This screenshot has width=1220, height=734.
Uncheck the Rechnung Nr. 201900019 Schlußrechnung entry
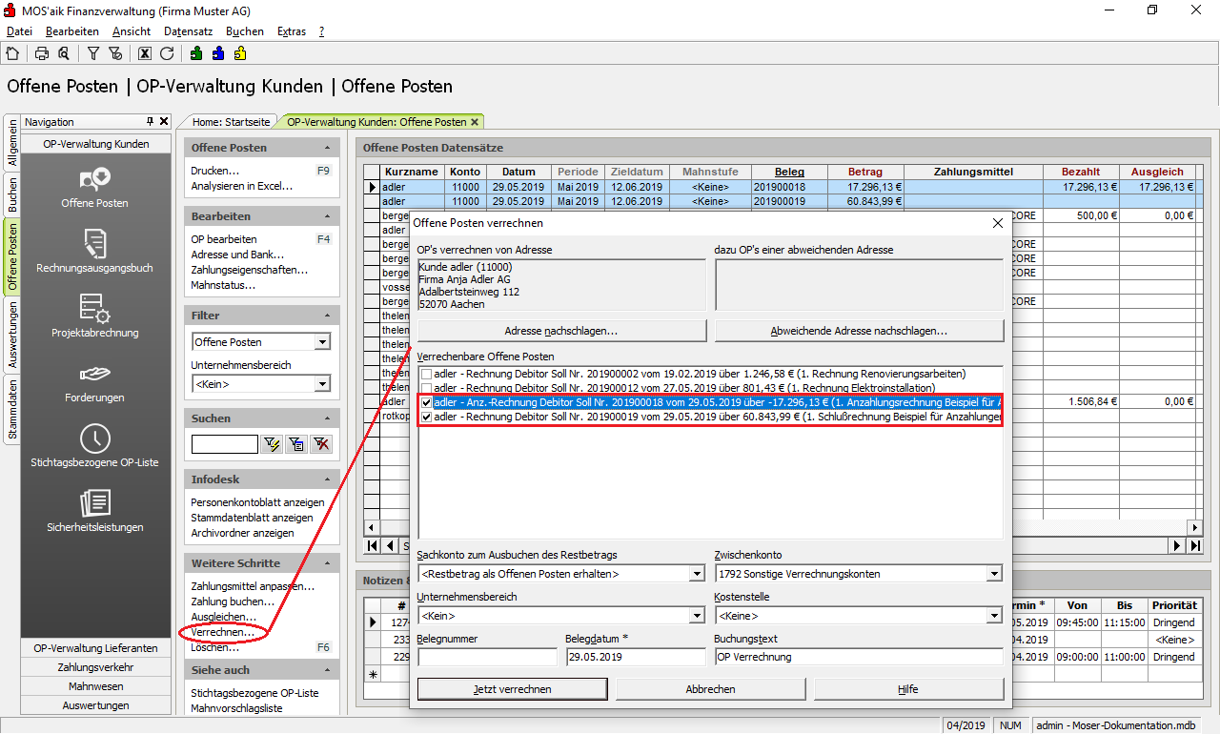[426, 417]
